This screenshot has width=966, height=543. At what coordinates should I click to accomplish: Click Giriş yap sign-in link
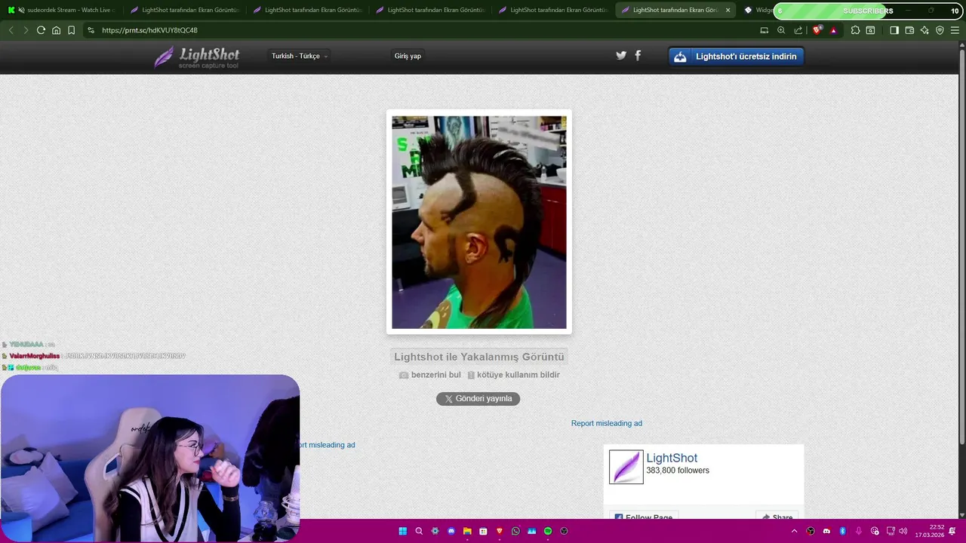408,56
